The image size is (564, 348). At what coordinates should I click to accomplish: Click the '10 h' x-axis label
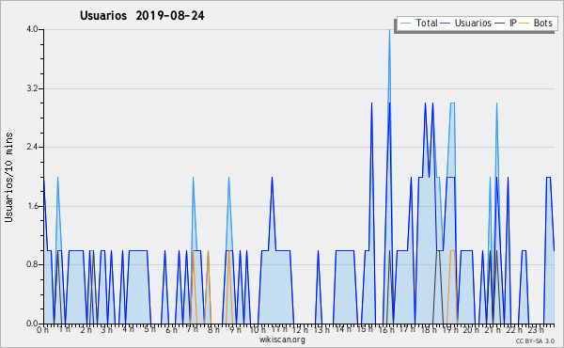click(258, 330)
